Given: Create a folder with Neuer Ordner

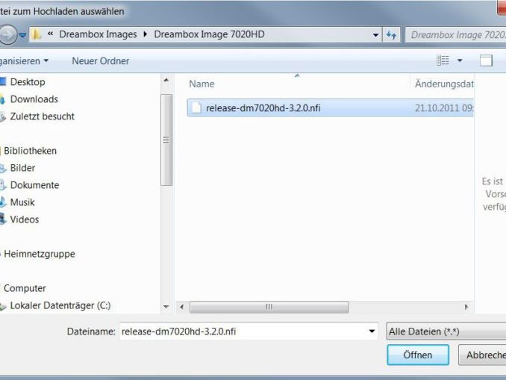Looking at the screenshot, I should [x=100, y=61].
